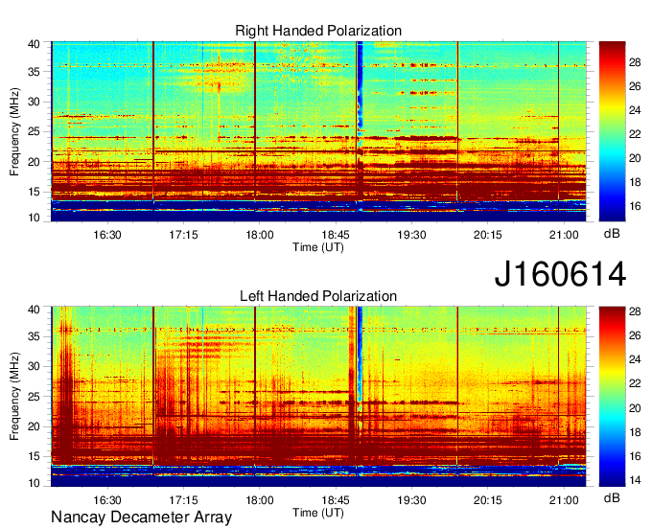Click 18:00 time tick on Left Handed plot
This screenshot has height=529, width=652.
(260, 500)
